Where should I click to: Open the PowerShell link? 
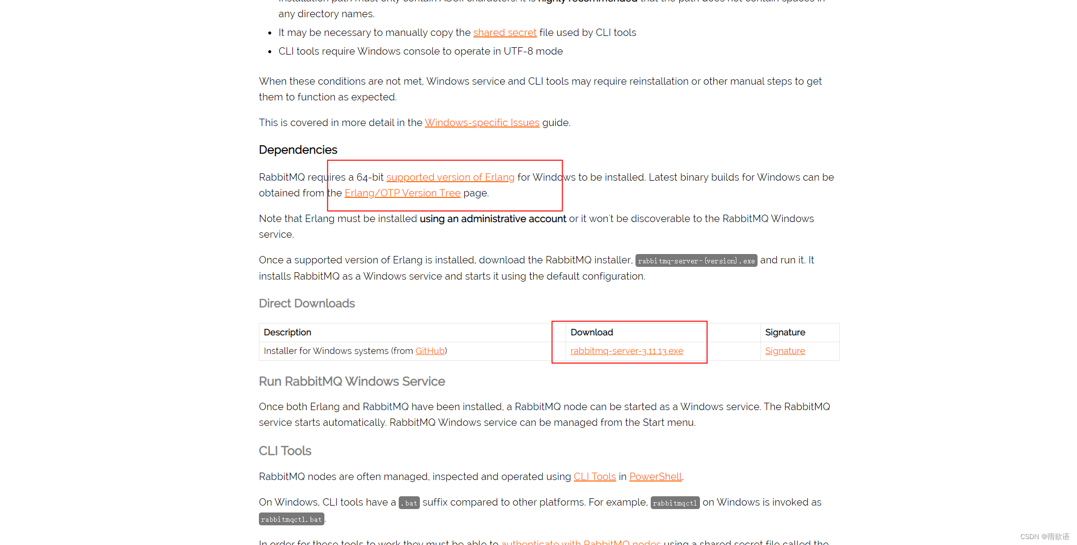click(655, 477)
